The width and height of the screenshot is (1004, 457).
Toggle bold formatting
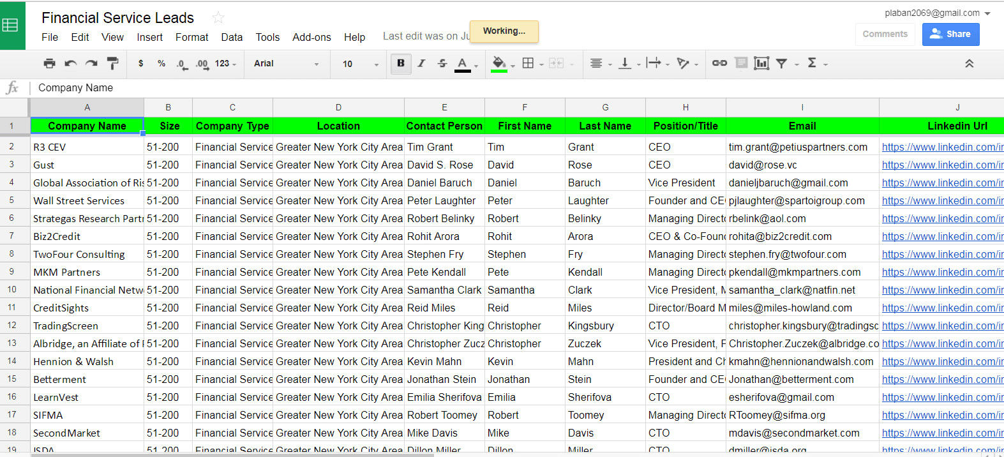(401, 63)
